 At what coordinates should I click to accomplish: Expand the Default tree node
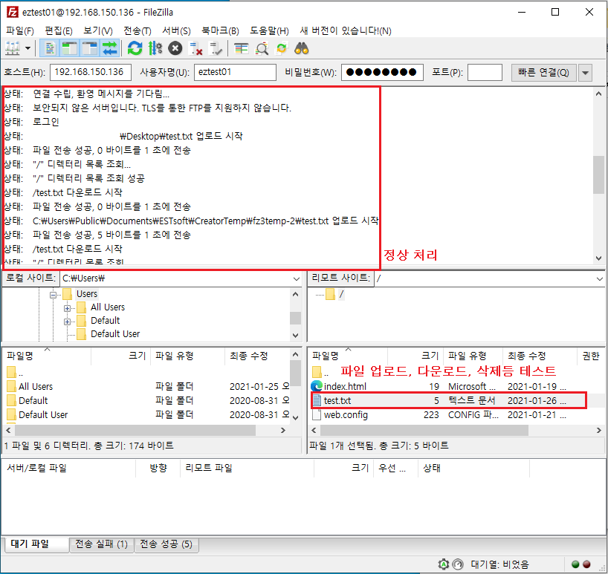point(67,322)
